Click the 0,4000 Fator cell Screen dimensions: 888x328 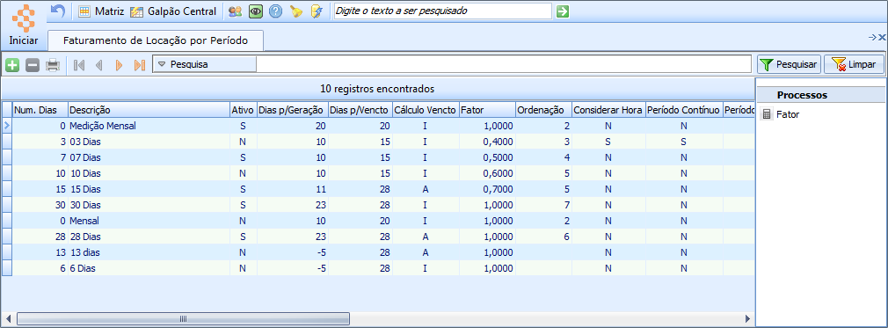(487, 142)
